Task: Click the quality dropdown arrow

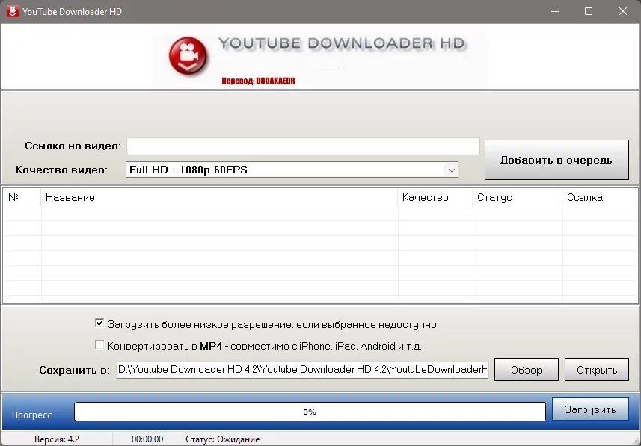Action: point(451,170)
